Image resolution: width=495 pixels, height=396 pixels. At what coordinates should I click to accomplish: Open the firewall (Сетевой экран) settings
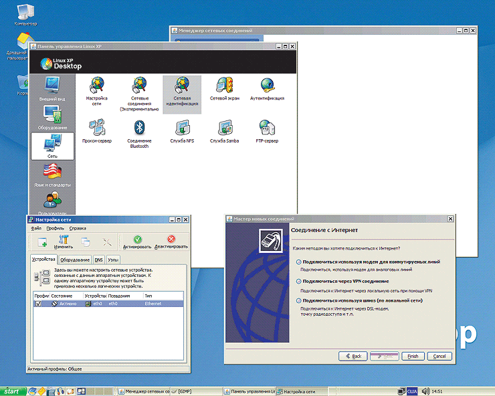(x=224, y=86)
